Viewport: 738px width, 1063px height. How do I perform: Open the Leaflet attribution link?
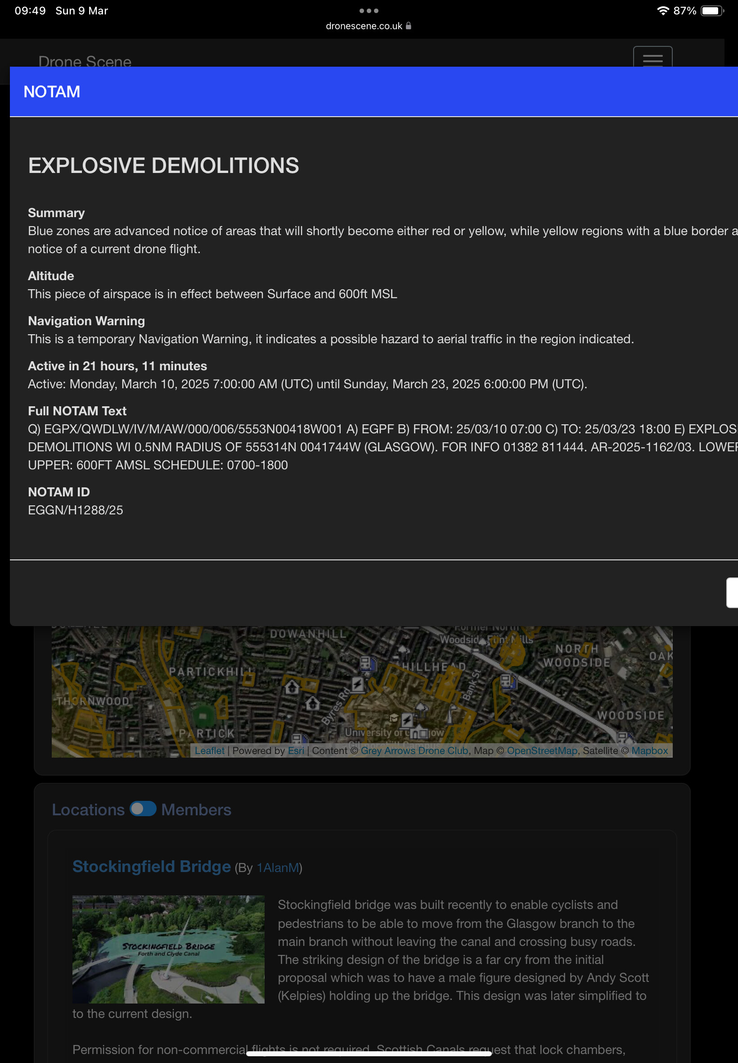(x=209, y=750)
